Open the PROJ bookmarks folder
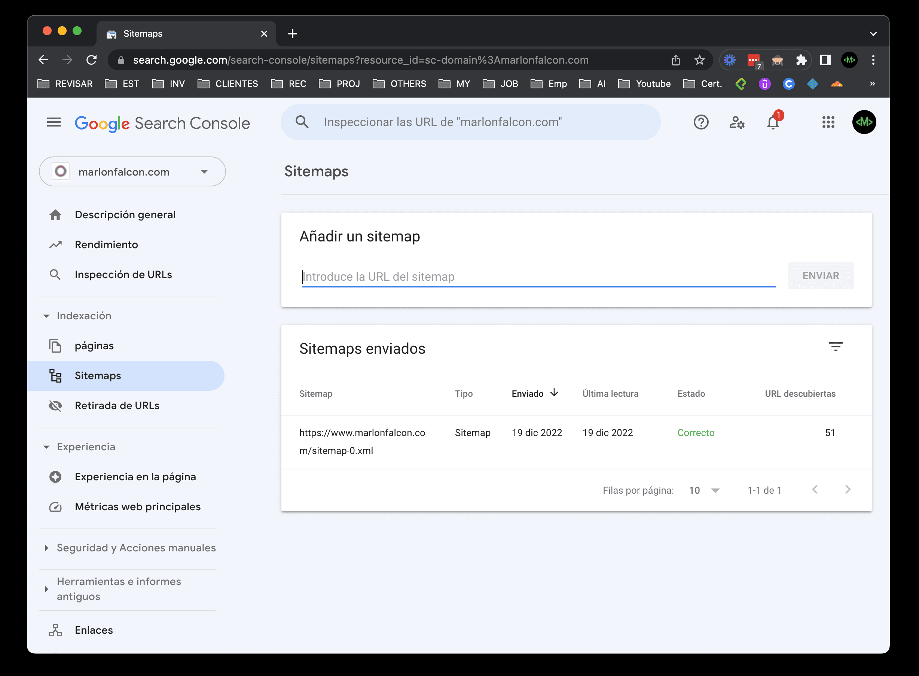 point(339,84)
